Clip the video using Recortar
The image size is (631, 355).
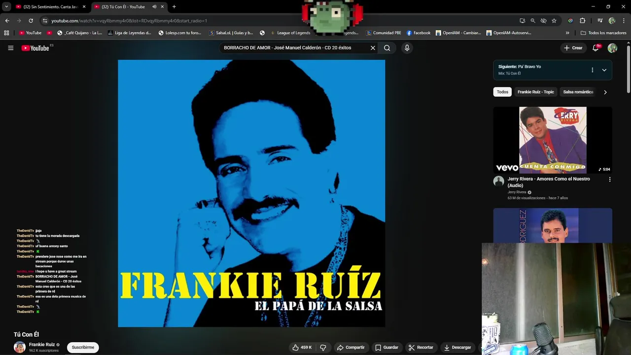pyautogui.click(x=421, y=348)
